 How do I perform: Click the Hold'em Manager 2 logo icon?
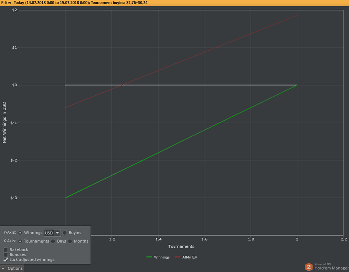pos(309,267)
